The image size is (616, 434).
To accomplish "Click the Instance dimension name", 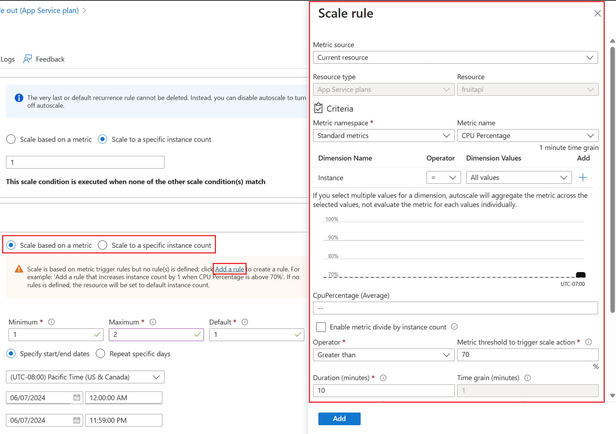I will pyautogui.click(x=330, y=178).
